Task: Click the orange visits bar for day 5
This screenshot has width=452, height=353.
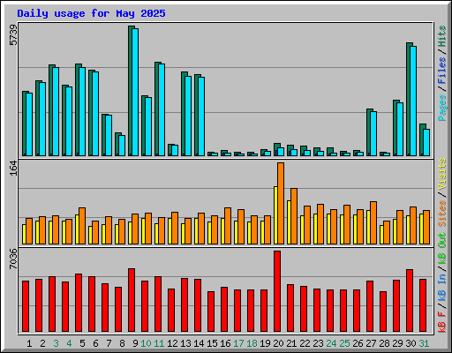Action: 82,226
